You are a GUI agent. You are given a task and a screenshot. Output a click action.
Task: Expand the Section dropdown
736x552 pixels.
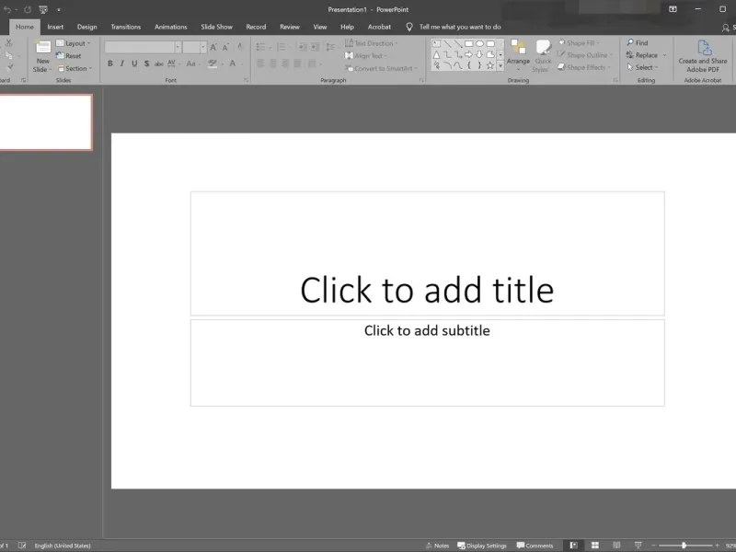(75, 68)
